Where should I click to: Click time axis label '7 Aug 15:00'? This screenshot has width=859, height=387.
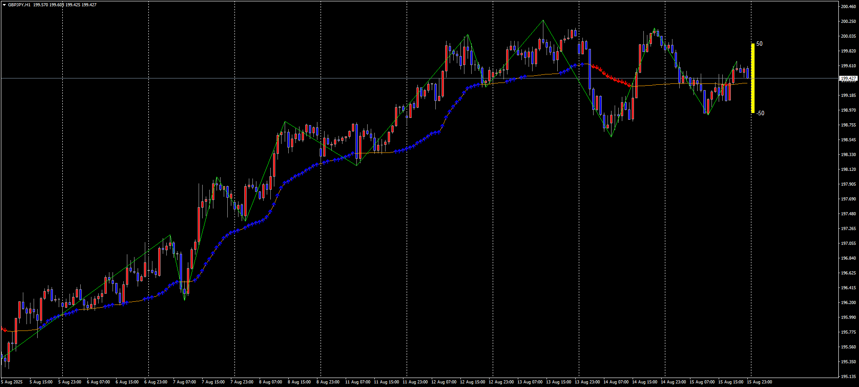(x=213, y=383)
